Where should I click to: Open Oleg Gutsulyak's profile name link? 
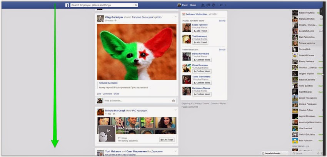point(114,17)
